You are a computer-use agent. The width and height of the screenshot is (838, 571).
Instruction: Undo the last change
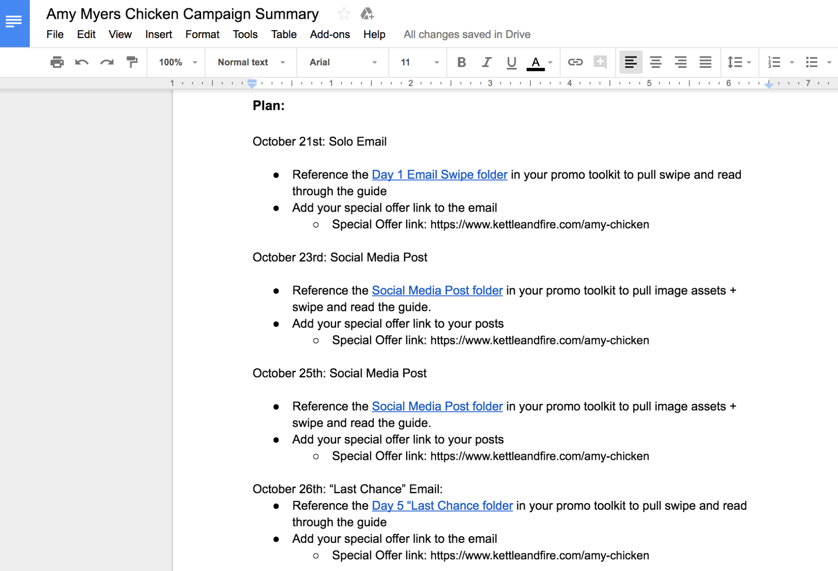coord(82,62)
